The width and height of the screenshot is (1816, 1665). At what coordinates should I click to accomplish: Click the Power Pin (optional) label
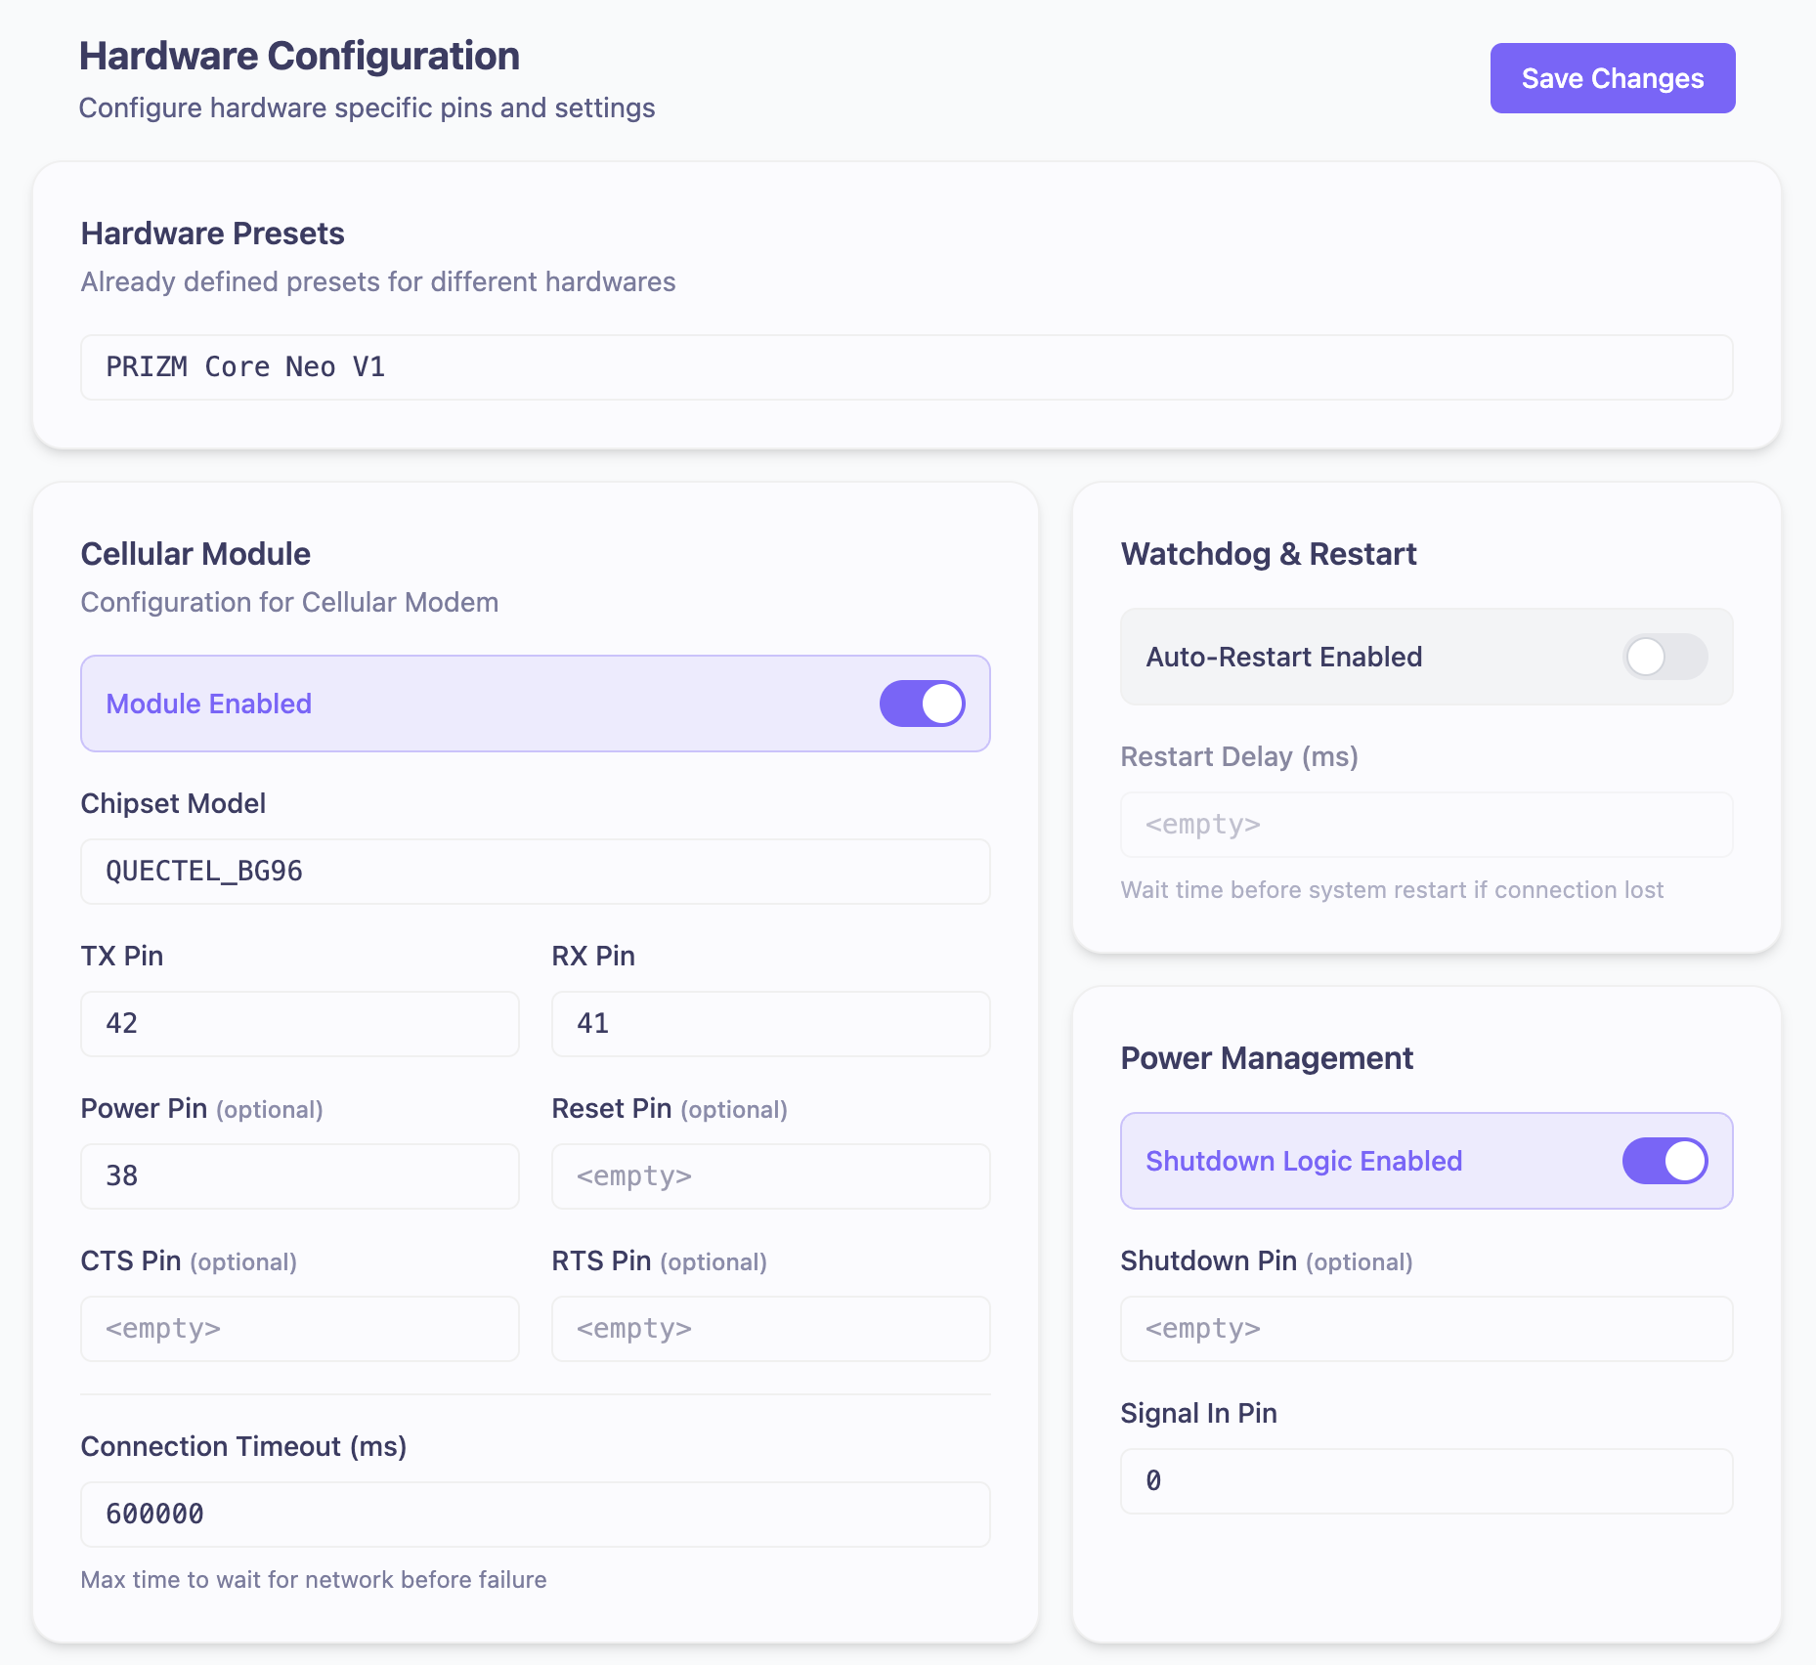(x=201, y=1108)
